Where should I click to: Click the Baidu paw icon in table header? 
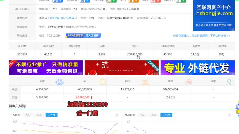pyautogui.click(x=59, y=82)
